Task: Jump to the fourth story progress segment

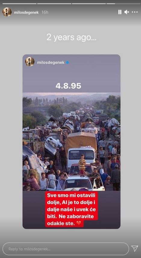Action: 123,3
